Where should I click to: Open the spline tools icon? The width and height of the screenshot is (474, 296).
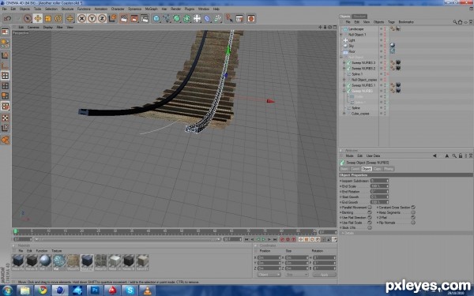(166, 19)
